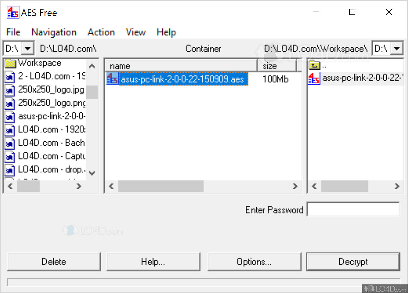The width and height of the screenshot is (408, 293).
Task: Click right pane horizontal scroll left arrow
Action: click(314, 186)
